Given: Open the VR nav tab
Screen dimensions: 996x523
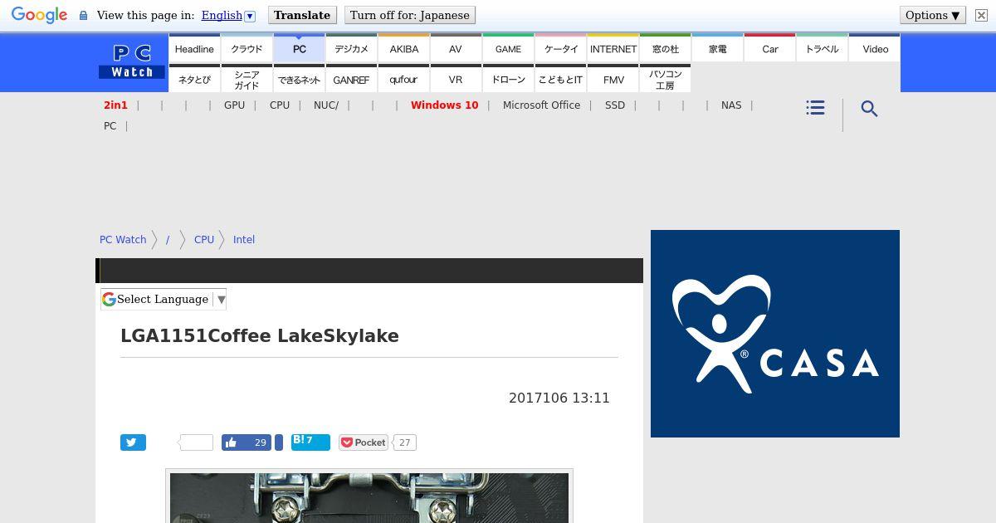Looking at the screenshot, I should (456, 79).
